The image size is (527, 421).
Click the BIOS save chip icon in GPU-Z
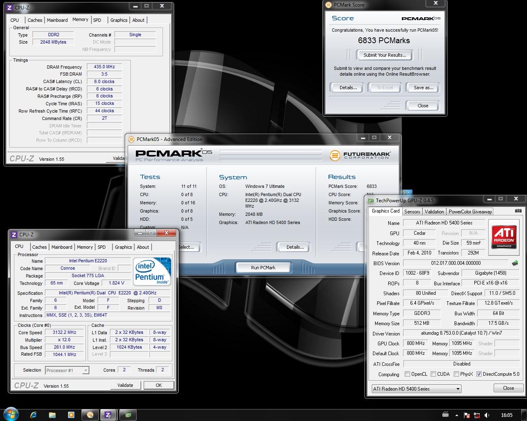click(515, 263)
